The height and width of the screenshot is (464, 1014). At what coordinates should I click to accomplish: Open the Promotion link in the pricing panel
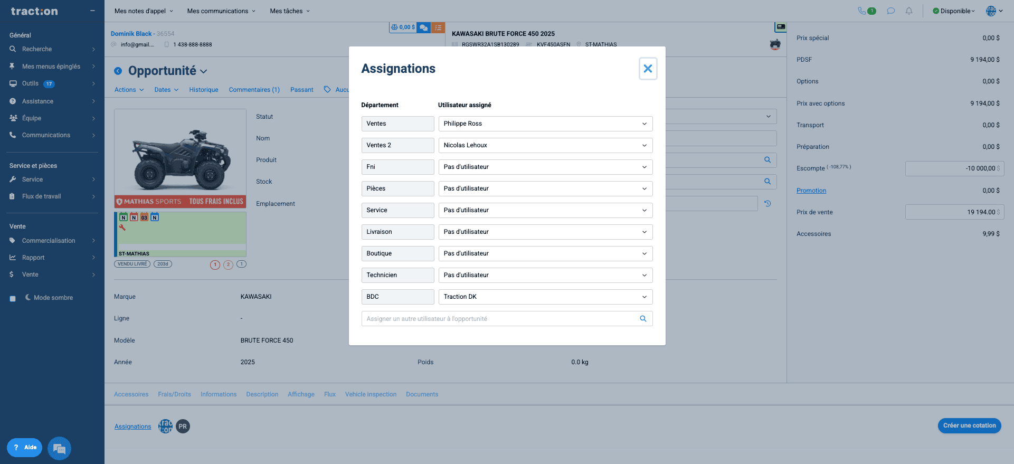pyautogui.click(x=811, y=191)
